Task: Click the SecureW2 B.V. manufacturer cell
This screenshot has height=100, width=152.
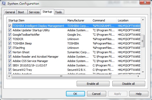Action: (x=77, y=70)
